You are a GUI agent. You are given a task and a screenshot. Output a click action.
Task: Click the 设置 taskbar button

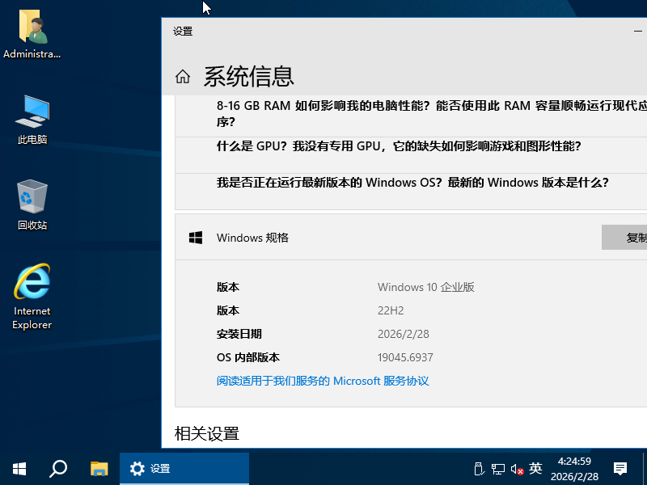(x=184, y=468)
